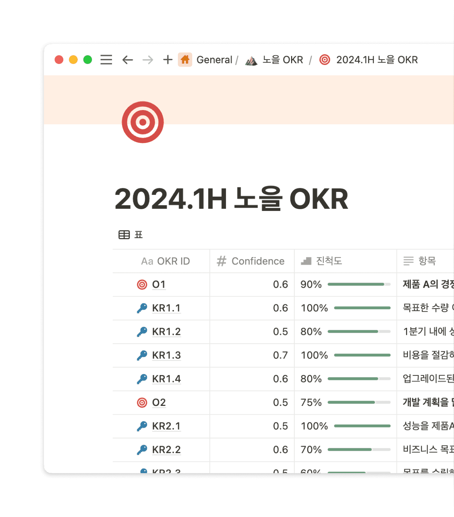
Task: Select the home icon in the toolbar
Action: coord(185,59)
